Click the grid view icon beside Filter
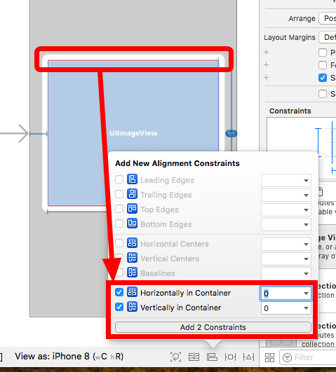This screenshot has height=372, width=336. click(269, 357)
